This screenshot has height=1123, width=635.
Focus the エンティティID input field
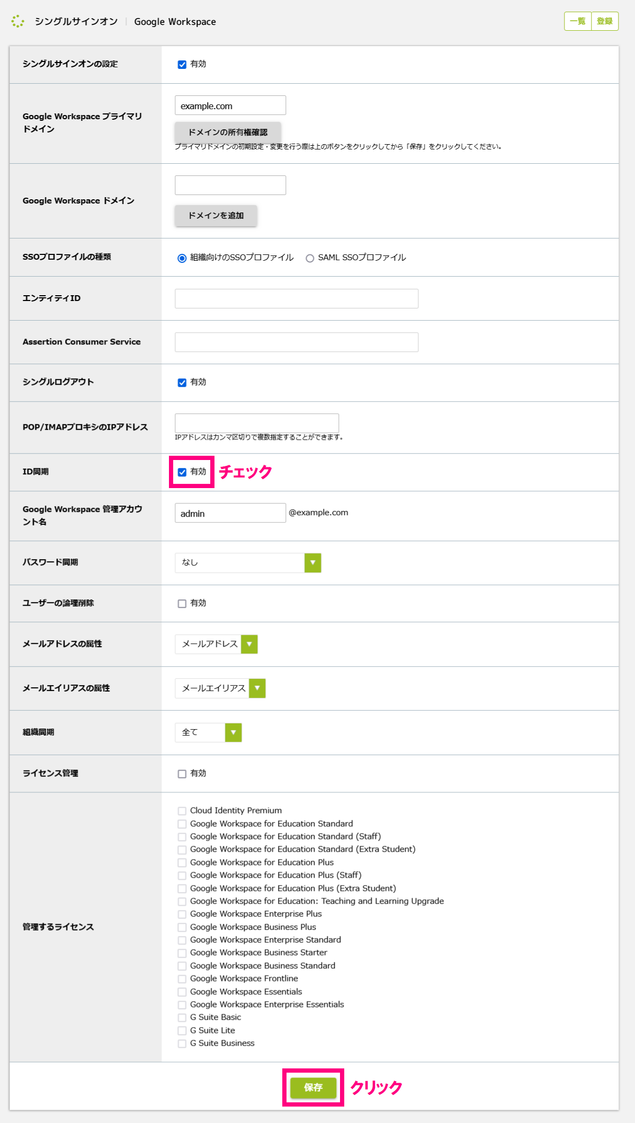297,298
